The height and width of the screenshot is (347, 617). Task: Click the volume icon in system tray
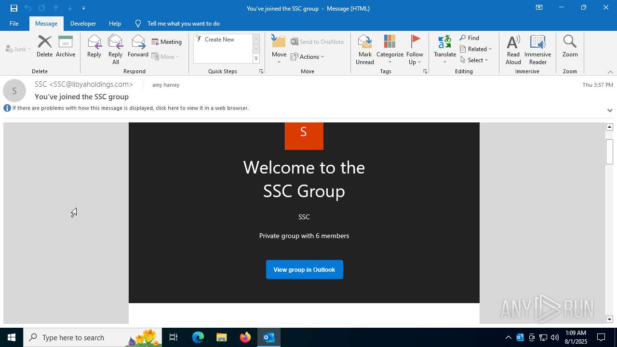tap(555, 337)
